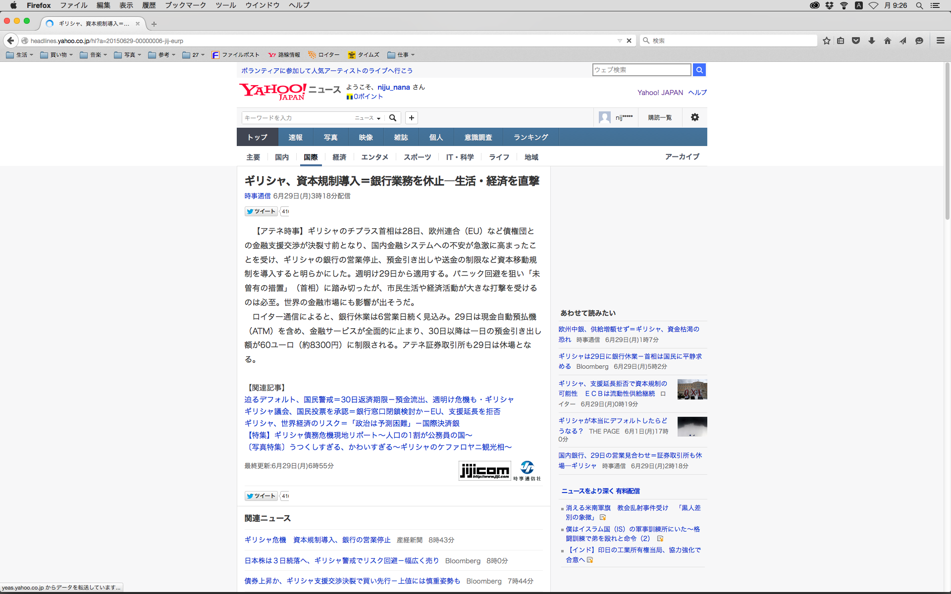Open the Firefox hamburger menu
Image resolution: width=951 pixels, height=594 pixels.
[x=940, y=41]
